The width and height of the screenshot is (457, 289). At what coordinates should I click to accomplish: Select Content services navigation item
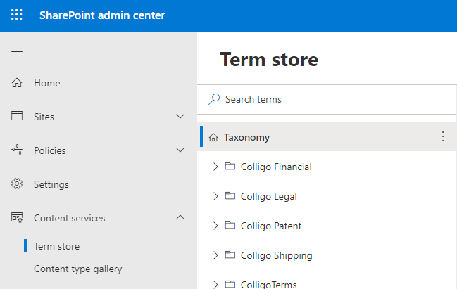[70, 218]
